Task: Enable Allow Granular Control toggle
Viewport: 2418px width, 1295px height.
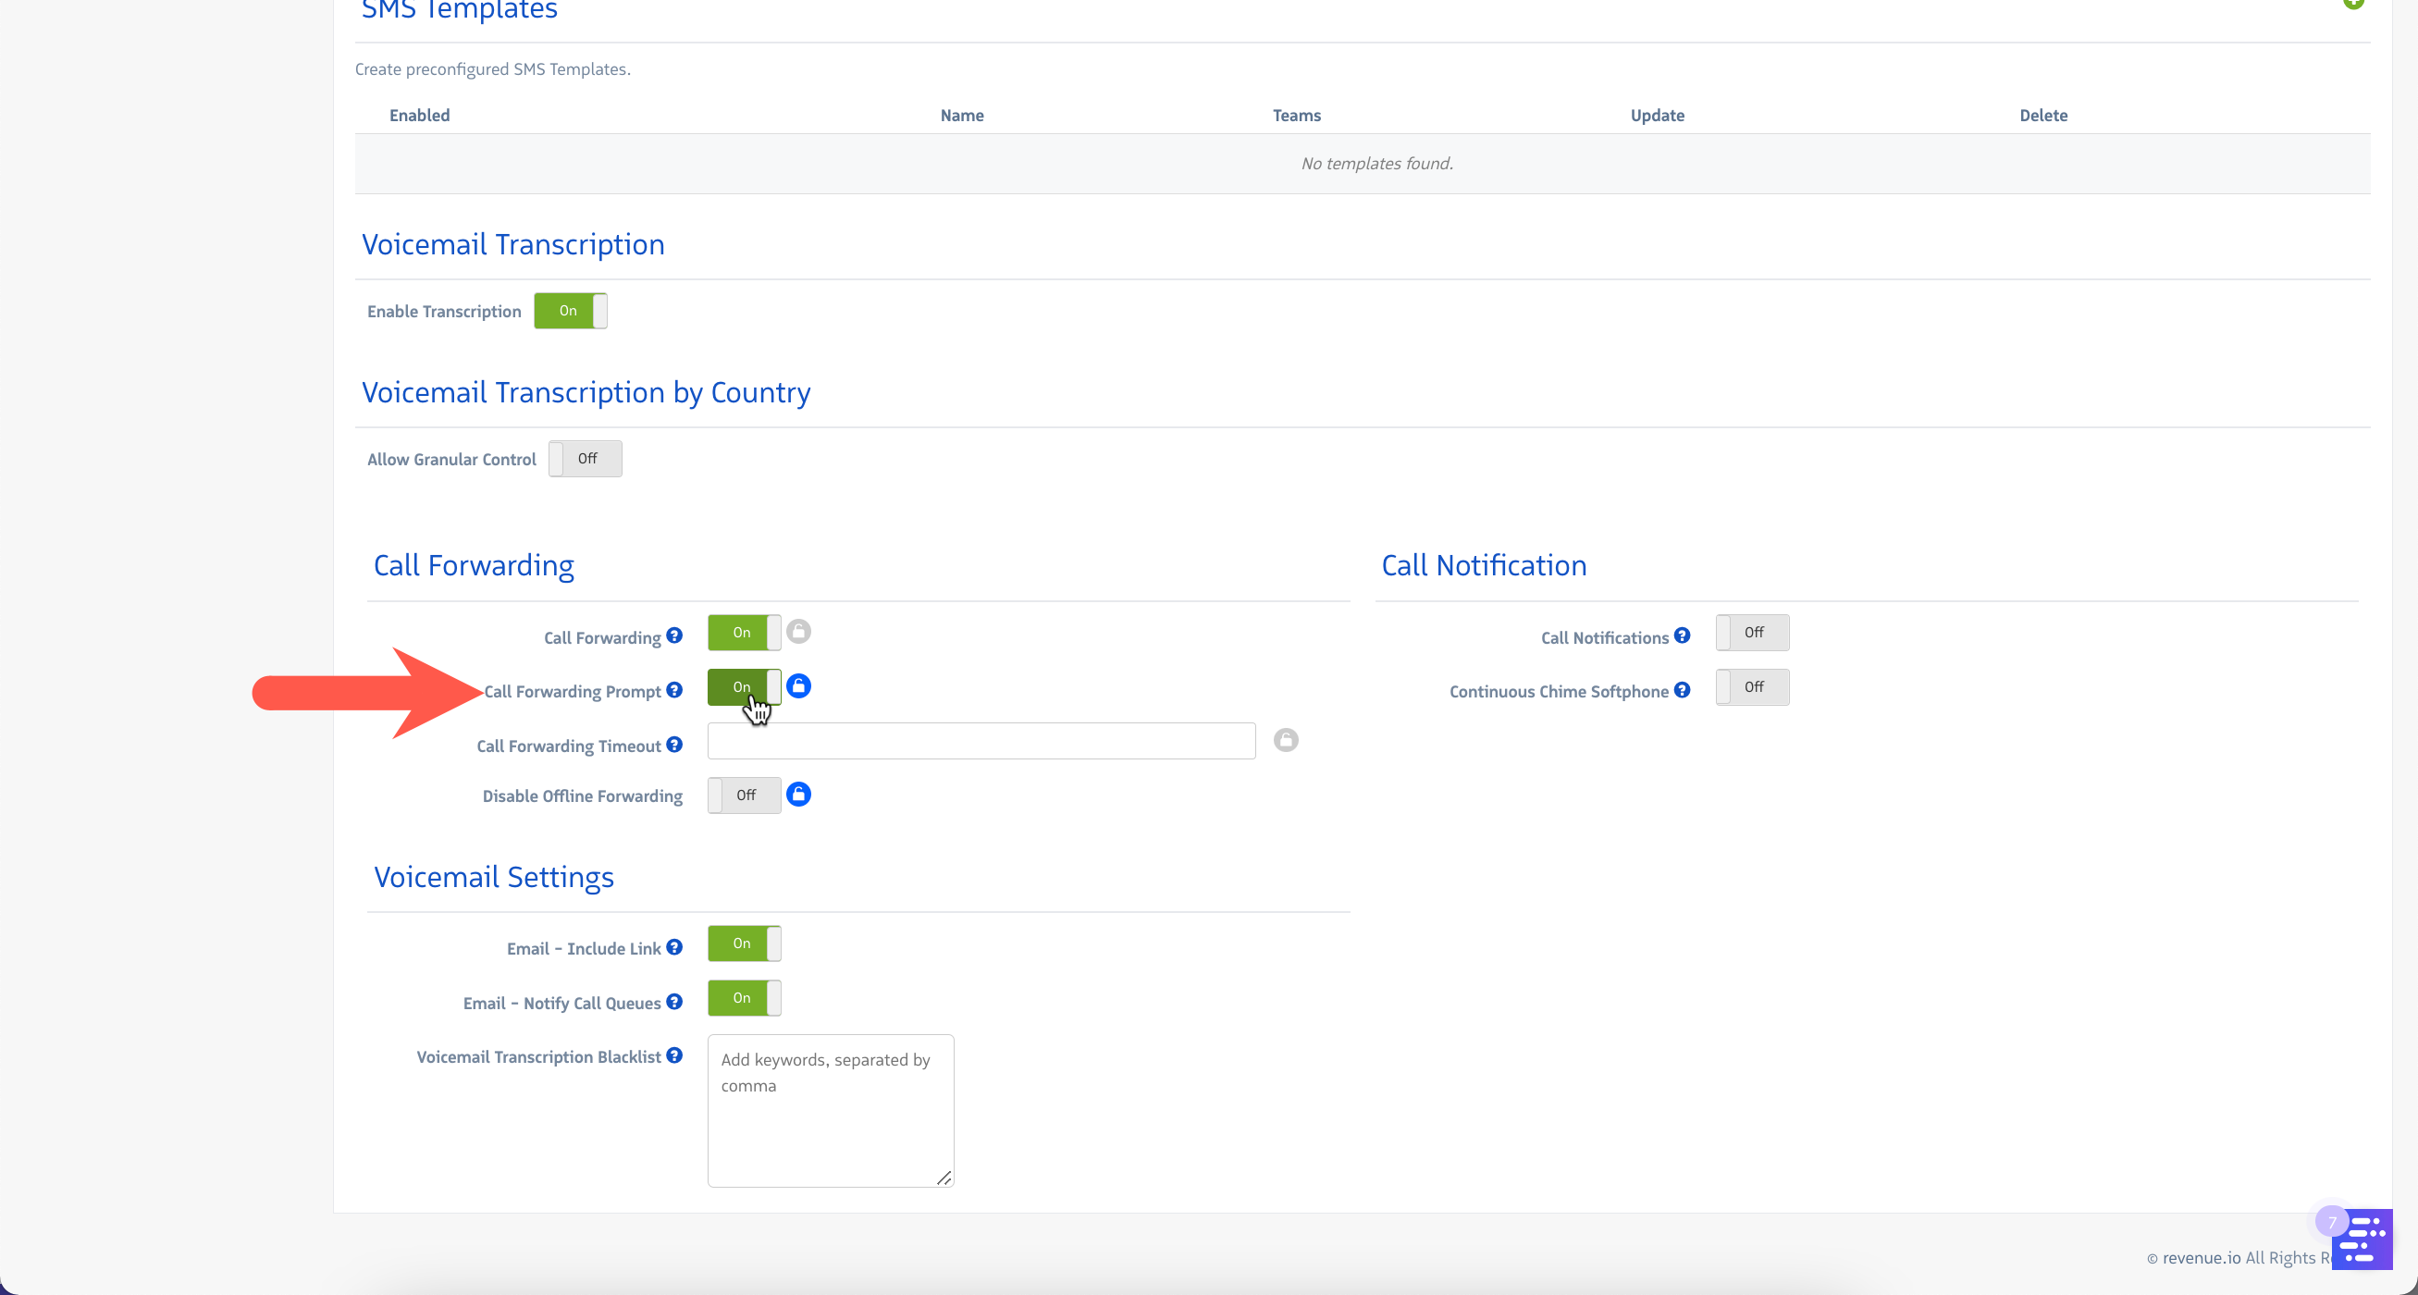Action: 585,459
